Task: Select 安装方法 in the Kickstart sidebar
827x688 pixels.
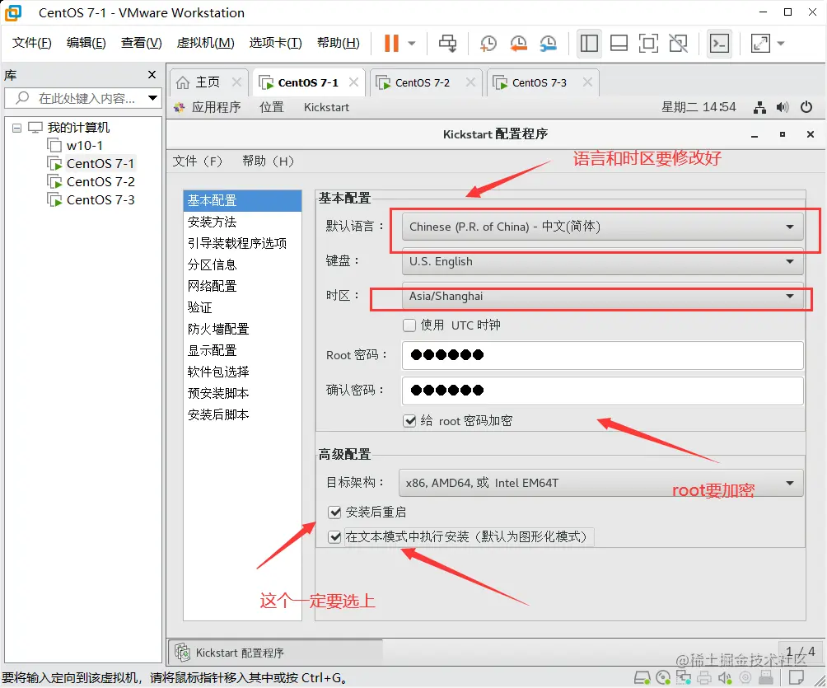Action: pyautogui.click(x=242, y=222)
